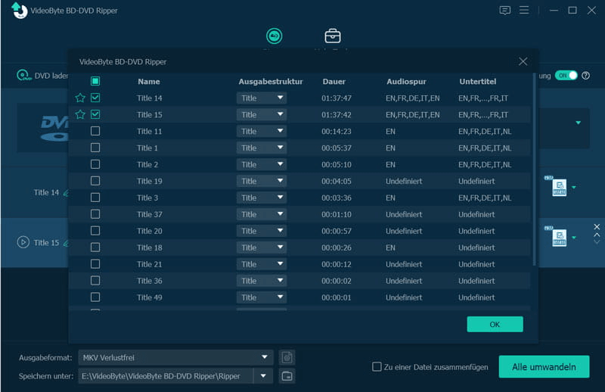The width and height of the screenshot is (605, 392).
Task: Select Title 14 in main window list
Action: tap(46, 192)
